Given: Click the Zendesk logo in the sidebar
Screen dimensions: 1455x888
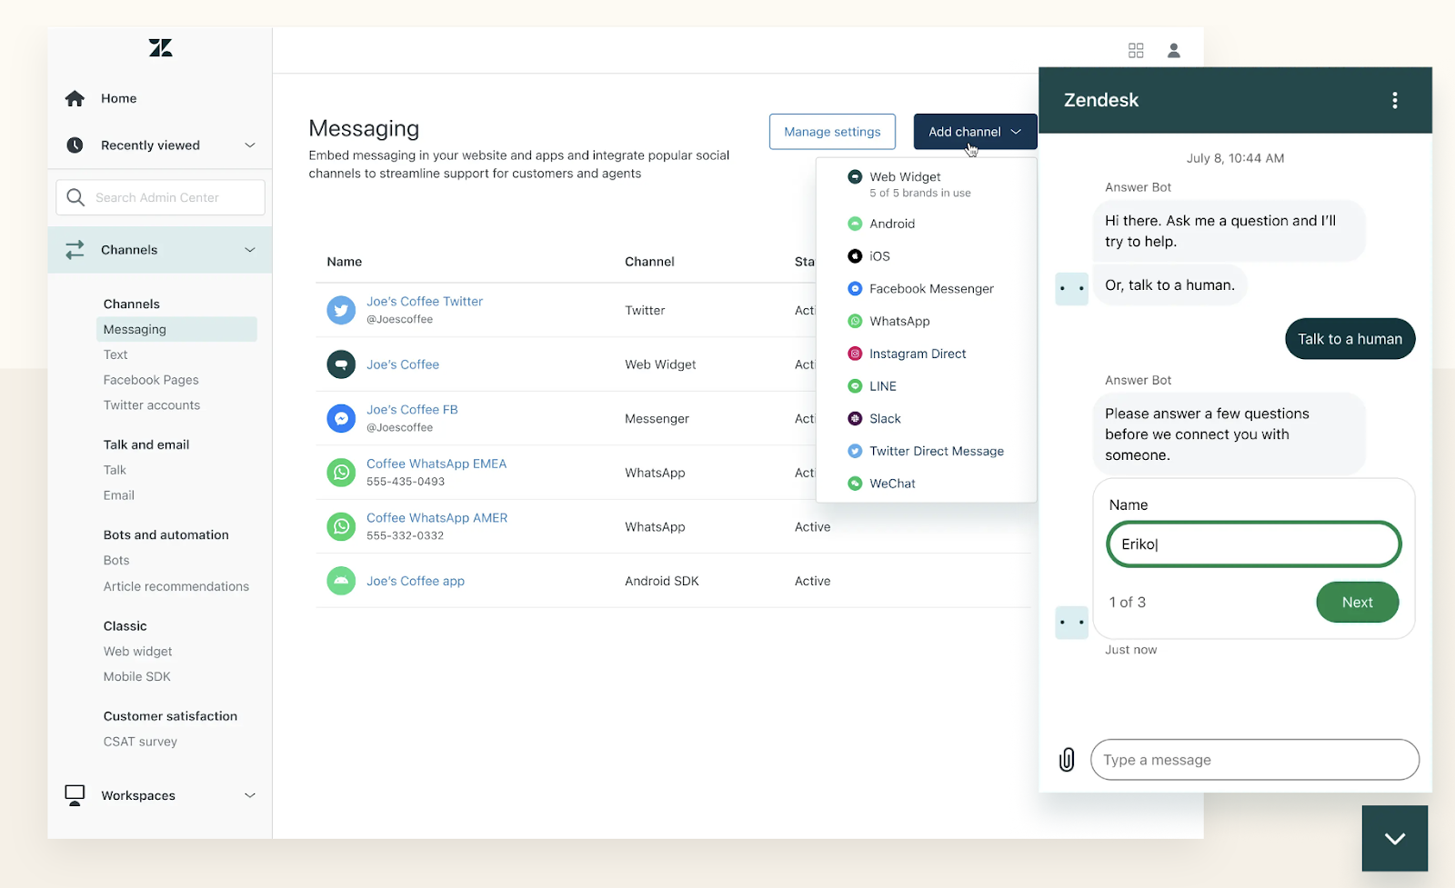Looking at the screenshot, I should [x=160, y=48].
